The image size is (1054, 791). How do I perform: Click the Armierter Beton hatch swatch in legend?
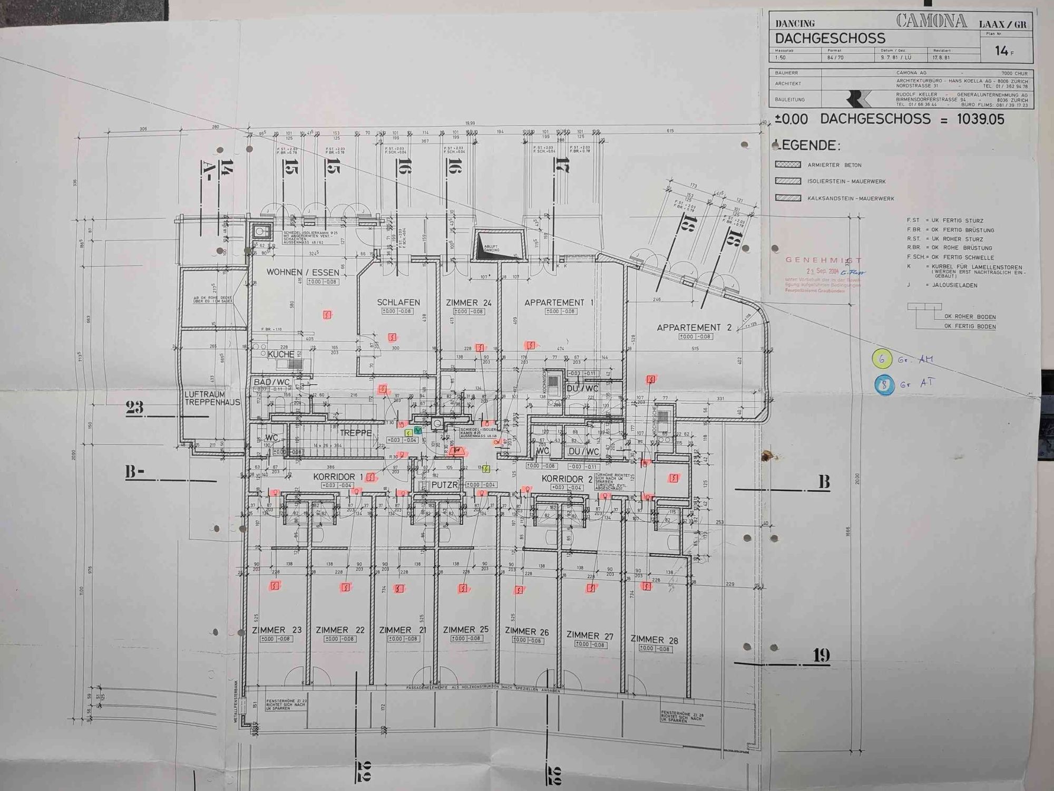(x=788, y=165)
